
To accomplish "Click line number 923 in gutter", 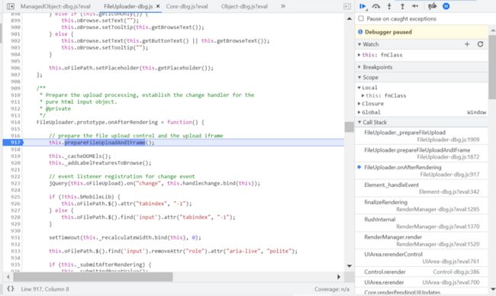I will 15,183.
